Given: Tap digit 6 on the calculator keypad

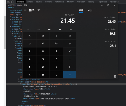Looking at the screenshot, I should (56, 59).
